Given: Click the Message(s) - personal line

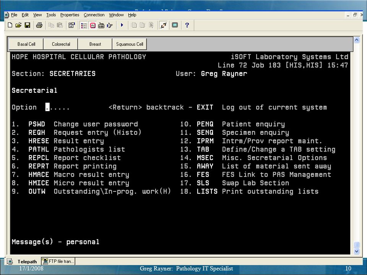Looking at the screenshot, I should [55, 242].
